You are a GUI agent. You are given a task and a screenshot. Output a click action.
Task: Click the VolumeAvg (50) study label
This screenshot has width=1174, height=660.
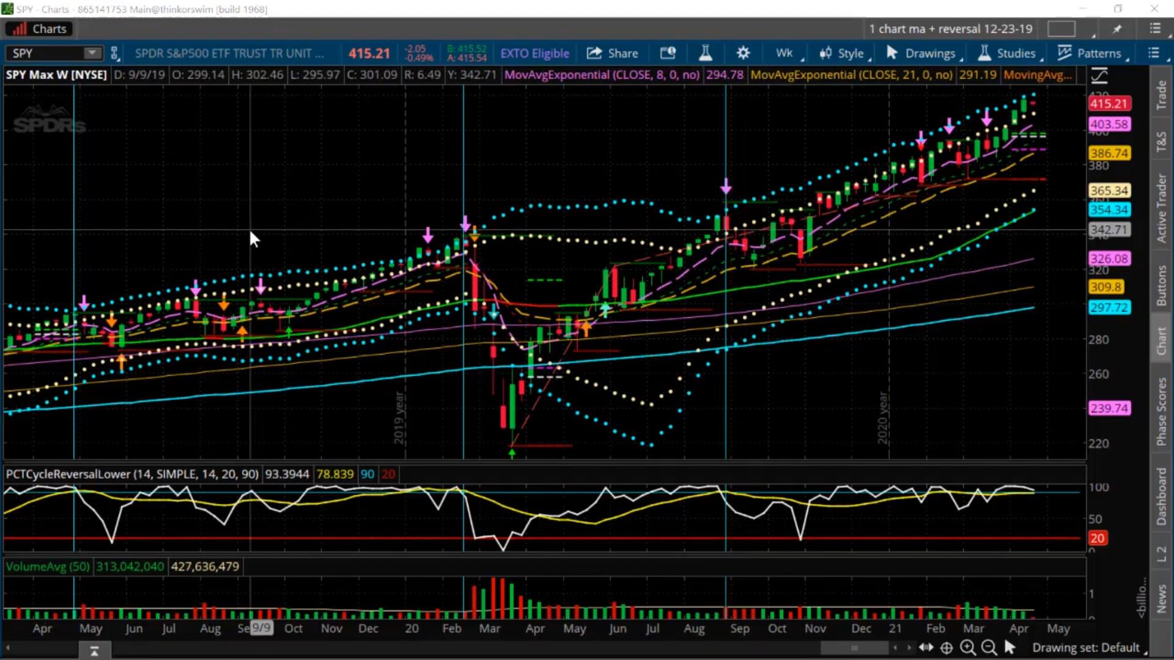48,566
